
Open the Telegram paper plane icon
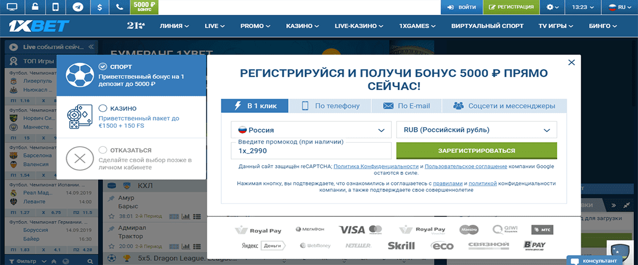click(x=78, y=7)
